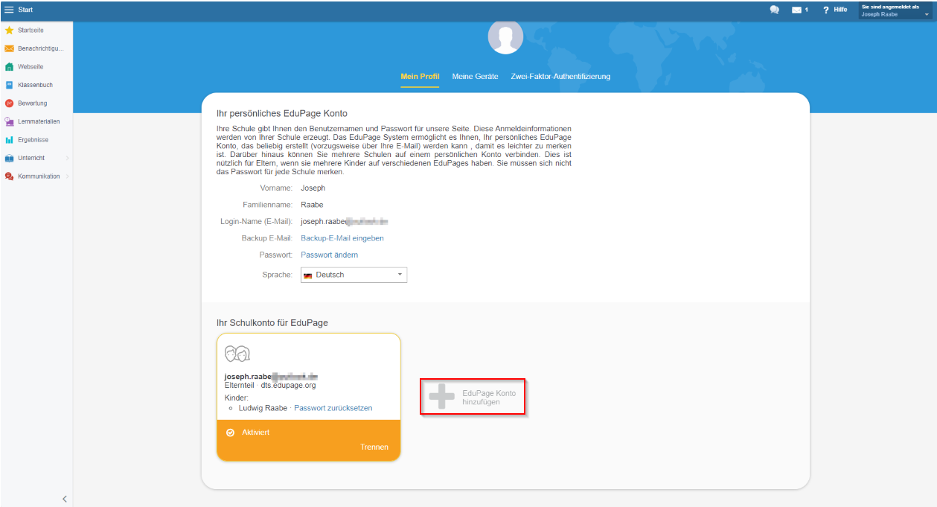
Task: Switch to the Meine Geräte tab
Action: pyautogui.click(x=475, y=77)
